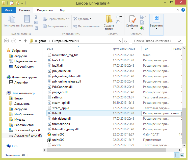Click the Favorites (Избранное) star icon

pyautogui.click(x=8, y=50)
